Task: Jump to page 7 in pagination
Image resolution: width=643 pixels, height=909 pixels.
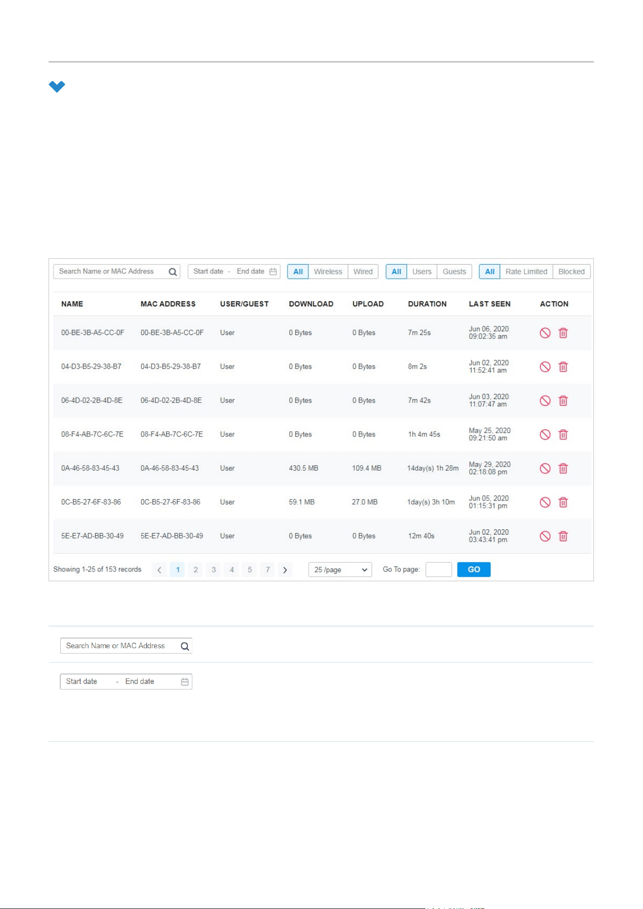Action: pyautogui.click(x=268, y=570)
